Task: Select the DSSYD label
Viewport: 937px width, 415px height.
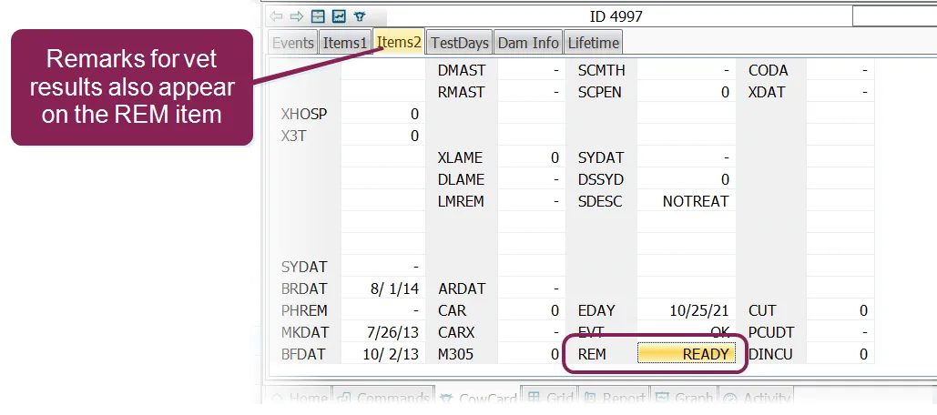Action: click(599, 179)
